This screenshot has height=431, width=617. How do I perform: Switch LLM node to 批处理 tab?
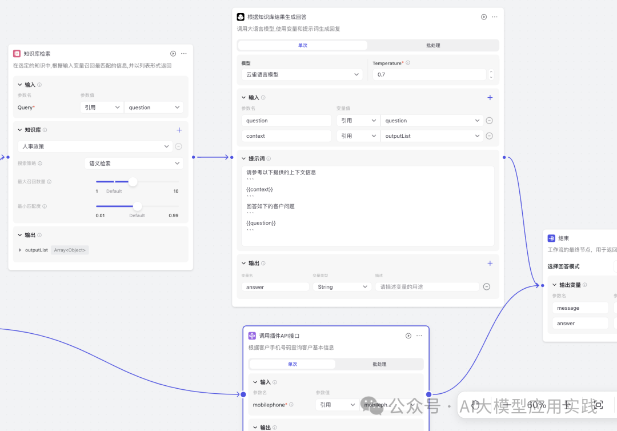pos(433,46)
